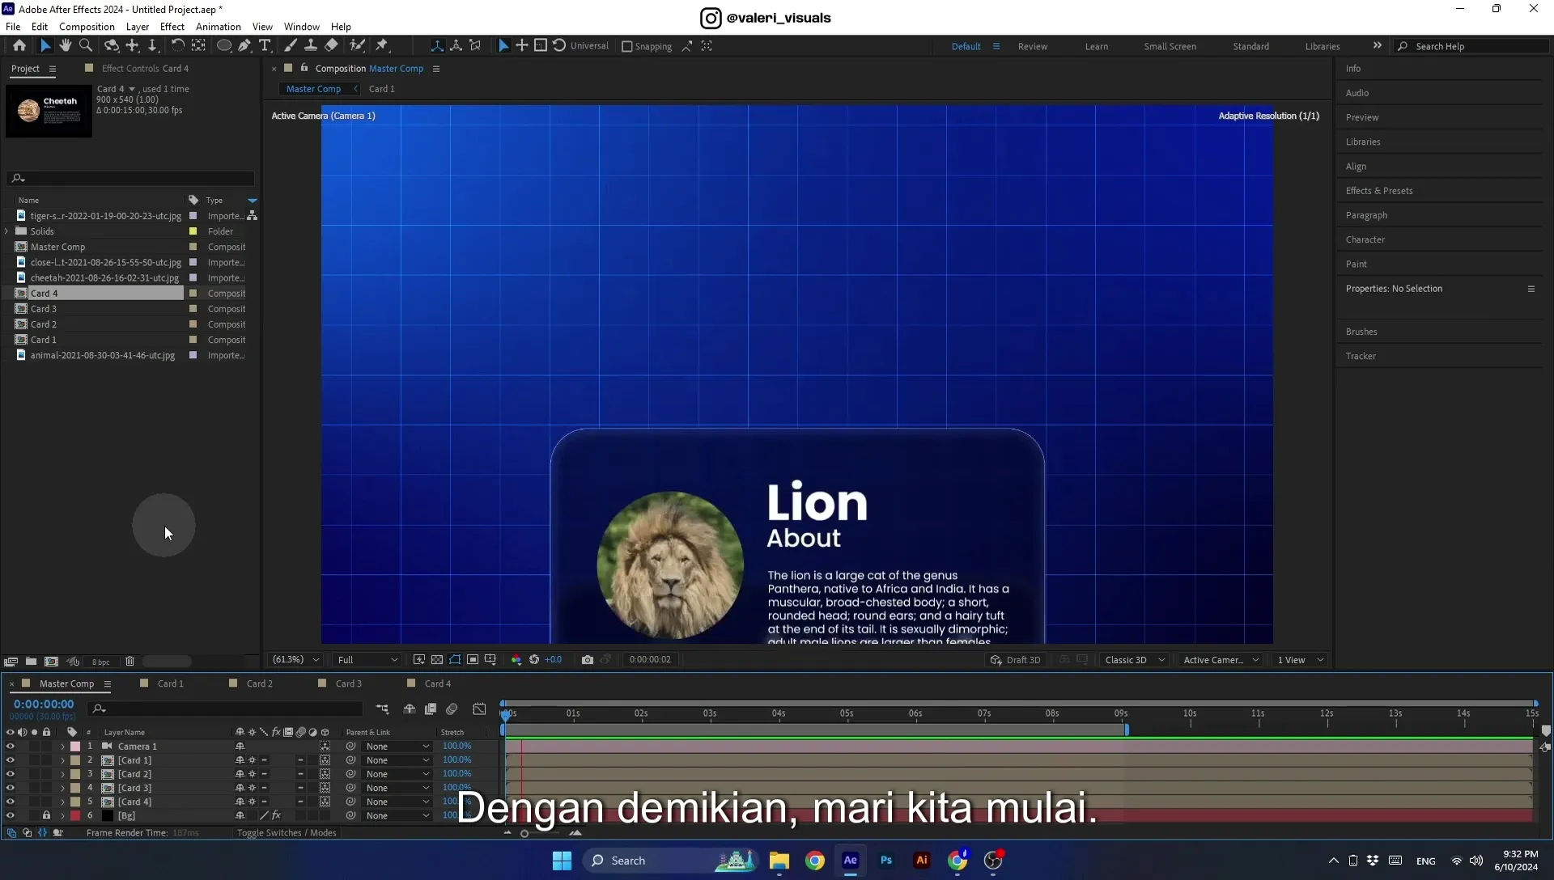Hide the [Bg] layer
Viewport: 1554px width, 880px height.
click(10, 816)
